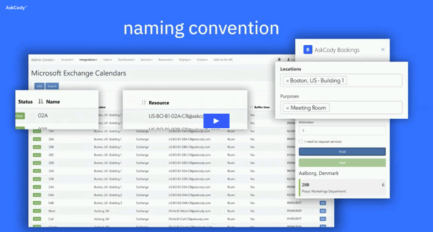The width and height of the screenshot is (433, 232).
Task: Open the Services dropdown menu
Action: pyautogui.click(x=147, y=60)
